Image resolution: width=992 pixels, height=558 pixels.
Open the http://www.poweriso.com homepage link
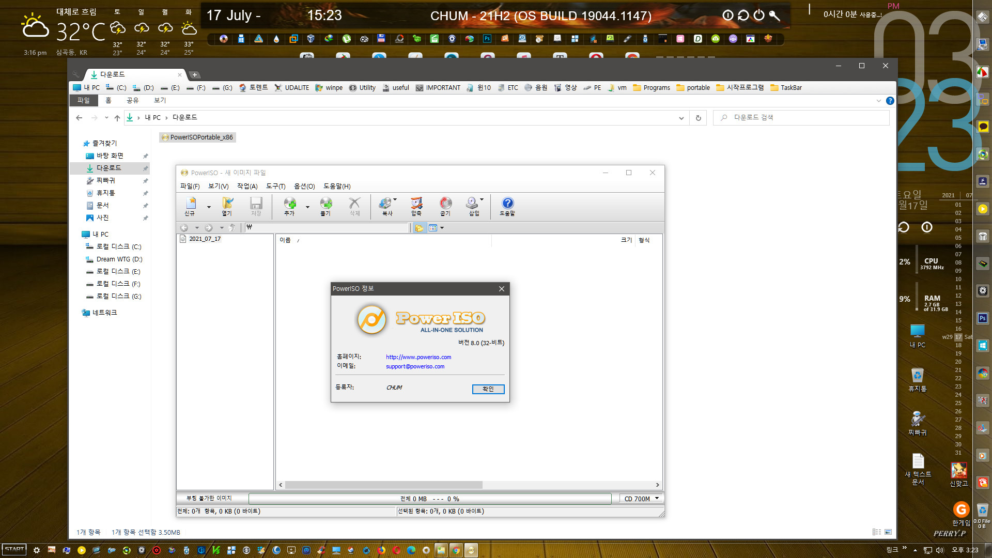[x=419, y=357]
